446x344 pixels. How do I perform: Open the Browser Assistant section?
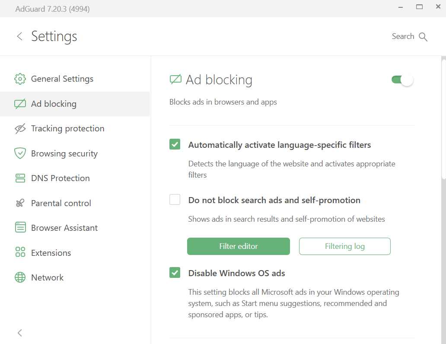pyautogui.click(x=75, y=228)
